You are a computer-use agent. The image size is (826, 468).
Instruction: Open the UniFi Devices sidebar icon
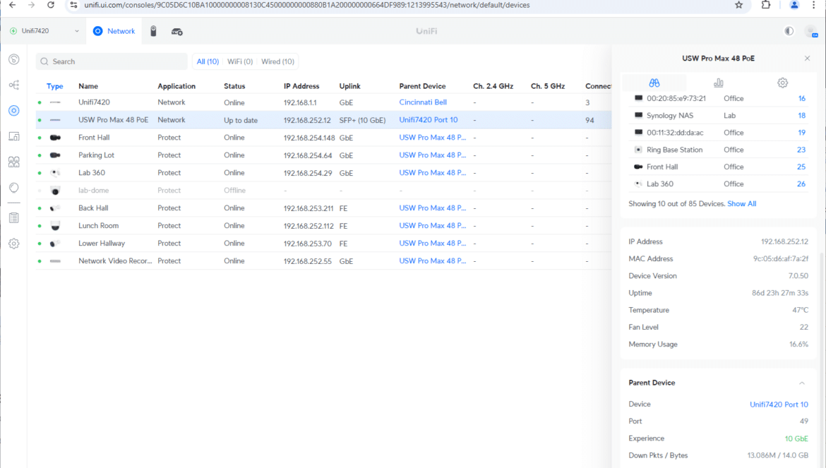pyautogui.click(x=14, y=111)
